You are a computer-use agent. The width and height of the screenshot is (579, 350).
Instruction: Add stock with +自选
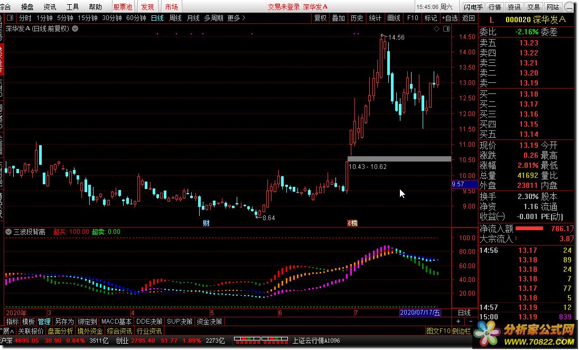coord(450,18)
